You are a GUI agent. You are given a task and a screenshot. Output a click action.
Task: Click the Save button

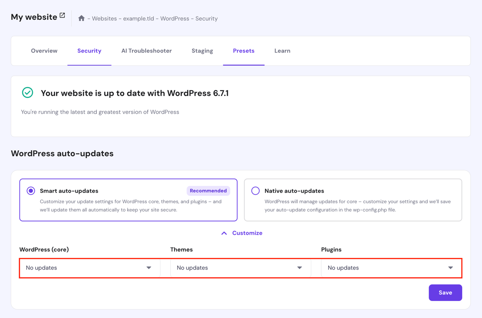point(445,292)
